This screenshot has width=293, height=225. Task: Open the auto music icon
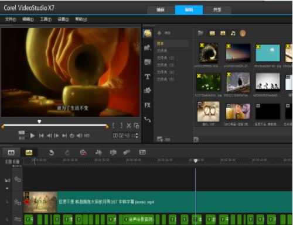pos(113,153)
